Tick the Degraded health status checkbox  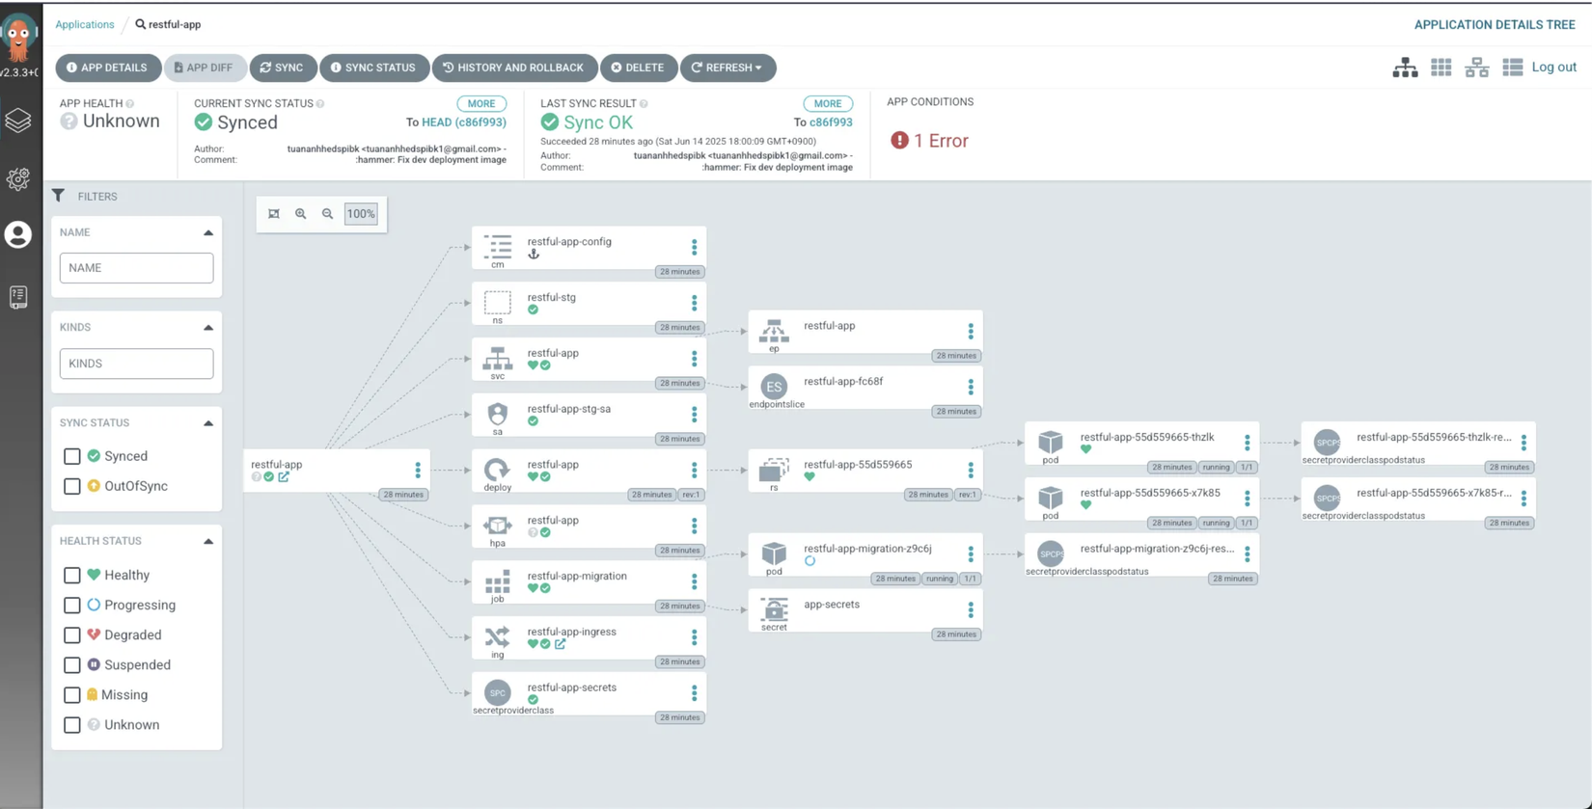pos(72,635)
